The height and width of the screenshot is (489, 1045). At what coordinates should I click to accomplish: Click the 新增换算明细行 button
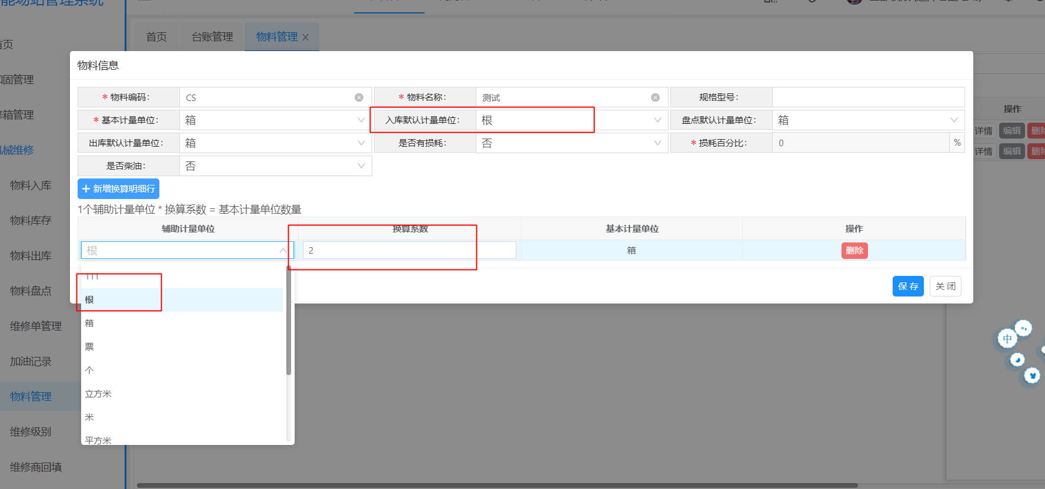point(118,189)
